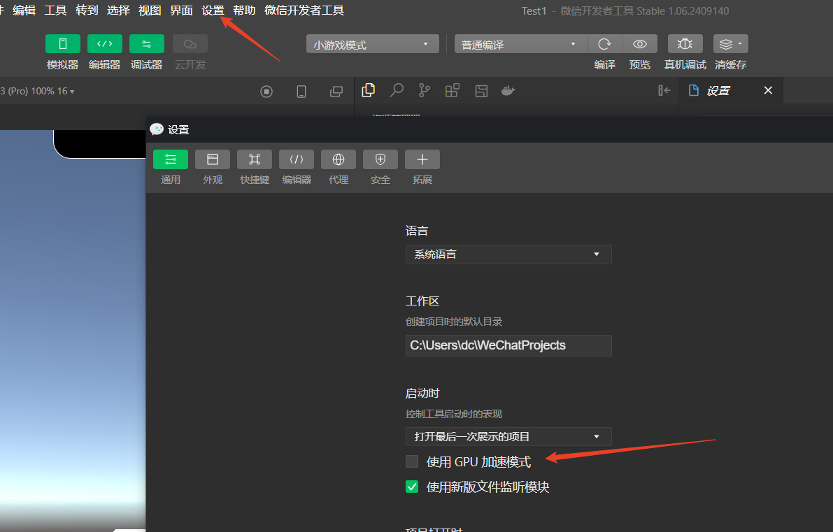This screenshot has width=833, height=532.
Task: Click the 编译 compile refresh icon
Action: tap(604, 44)
